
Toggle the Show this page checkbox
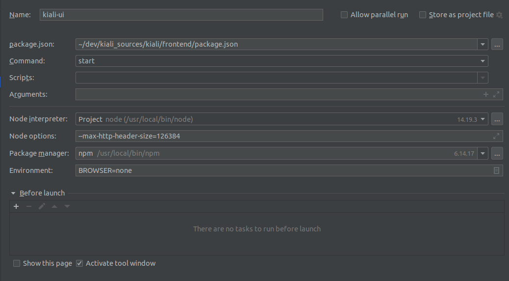[x=17, y=263]
